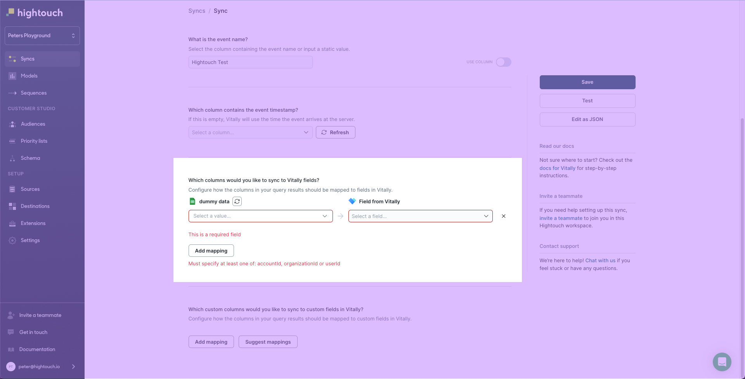Click the event name input field
The height and width of the screenshot is (379, 745).
click(251, 62)
